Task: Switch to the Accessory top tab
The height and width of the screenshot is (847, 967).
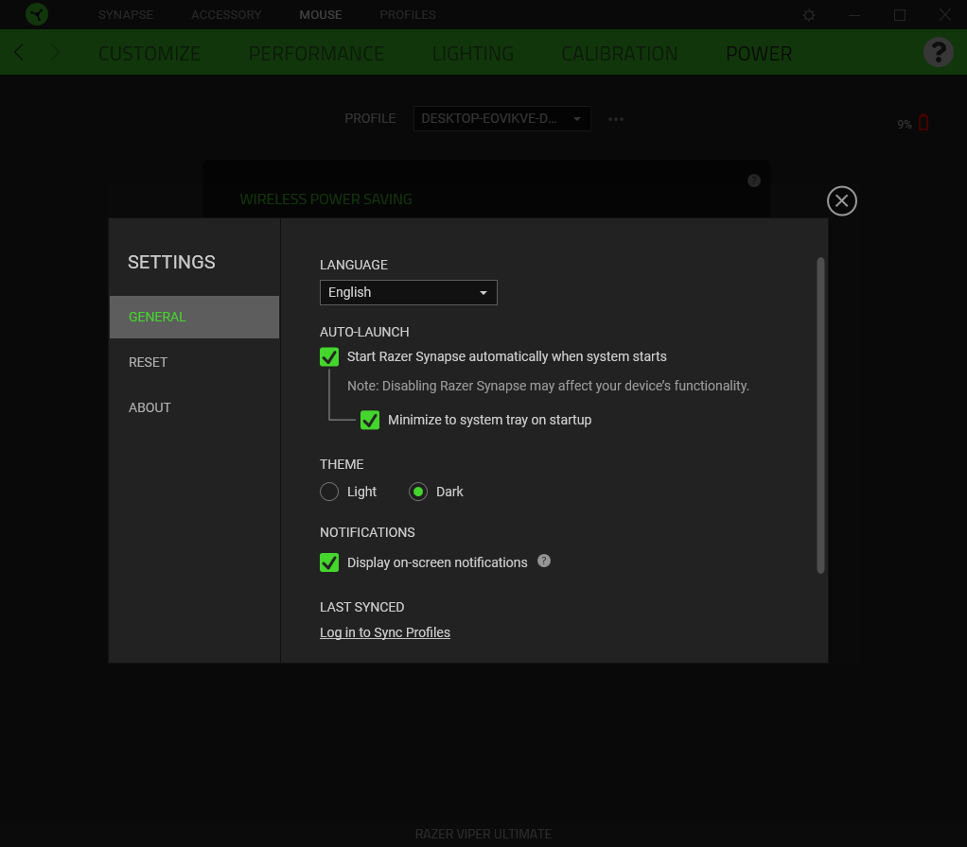Action: pos(226,15)
